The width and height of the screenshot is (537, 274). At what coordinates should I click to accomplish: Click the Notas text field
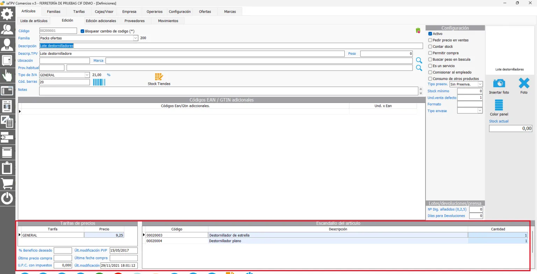point(229,91)
